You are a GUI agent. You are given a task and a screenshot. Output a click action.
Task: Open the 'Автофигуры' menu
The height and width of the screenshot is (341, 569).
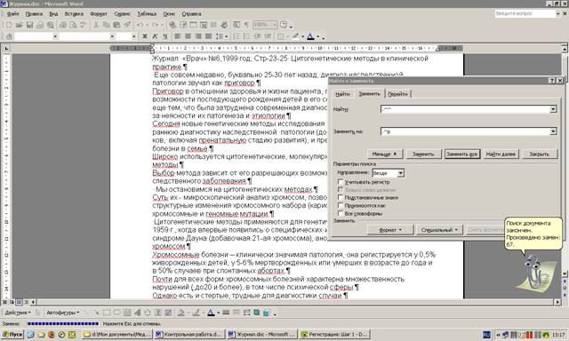62,313
